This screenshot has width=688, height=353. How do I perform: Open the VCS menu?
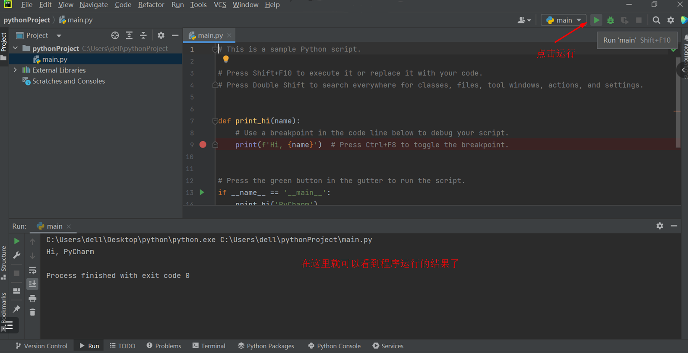click(220, 5)
